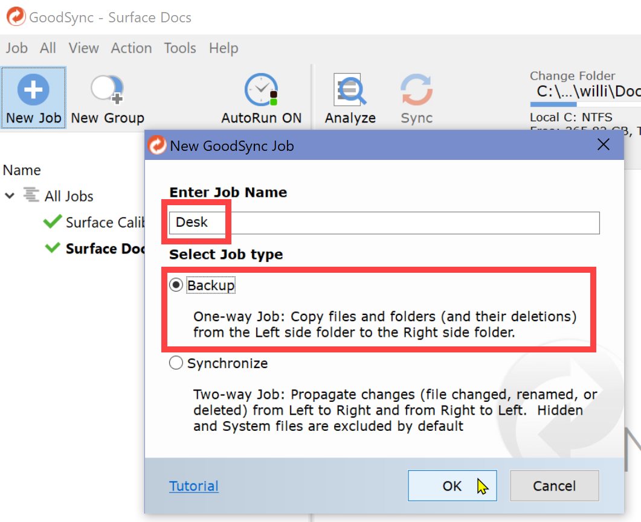This screenshot has height=522, width=641.
Task: Click the Backup one-way job description text
Action: click(385, 324)
